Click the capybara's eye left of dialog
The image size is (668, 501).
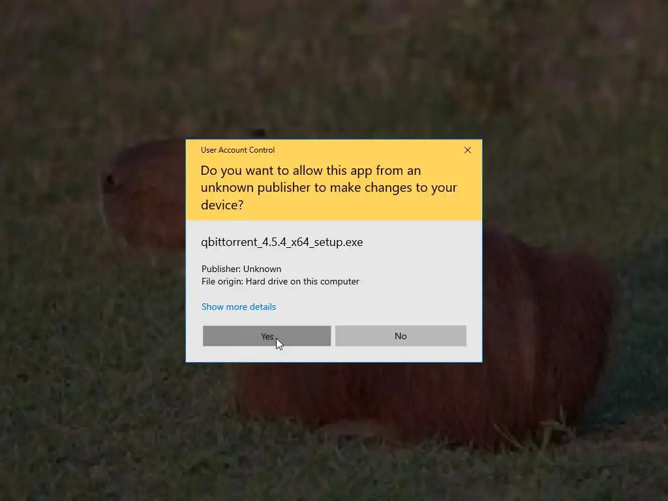110,183
